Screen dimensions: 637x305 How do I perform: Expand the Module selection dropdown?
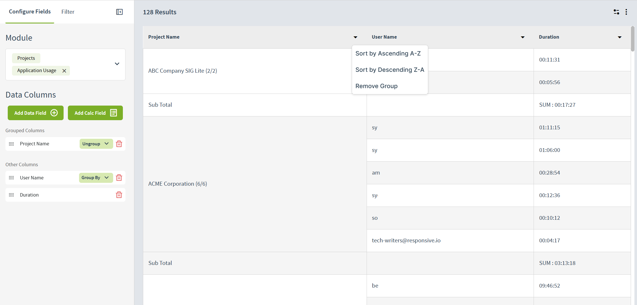(x=117, y=64)
